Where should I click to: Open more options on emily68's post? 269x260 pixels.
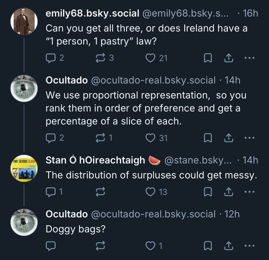pos(249,58)
